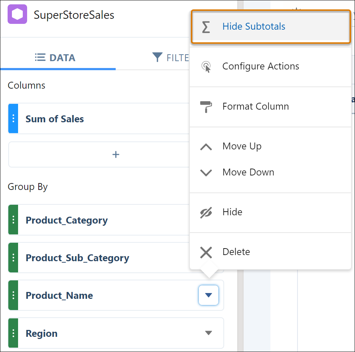Click the crossed-out eye Hide icon

pos(206,212)
